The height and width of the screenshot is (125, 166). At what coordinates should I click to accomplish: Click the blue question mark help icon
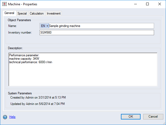5,117
